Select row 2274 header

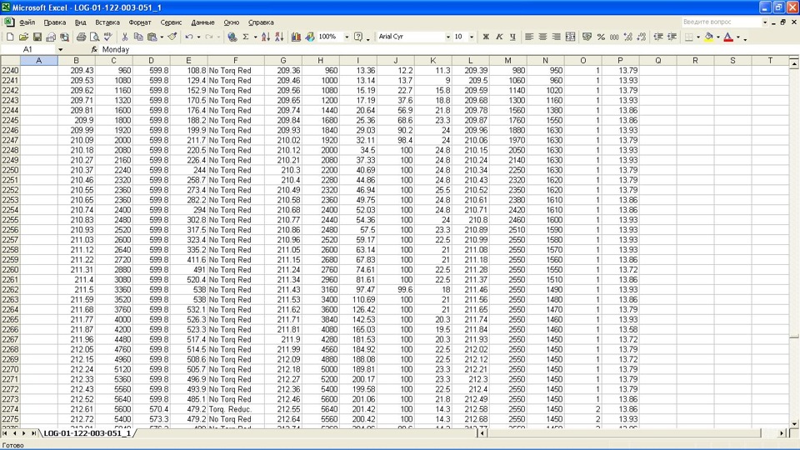(x=10, y=409)
